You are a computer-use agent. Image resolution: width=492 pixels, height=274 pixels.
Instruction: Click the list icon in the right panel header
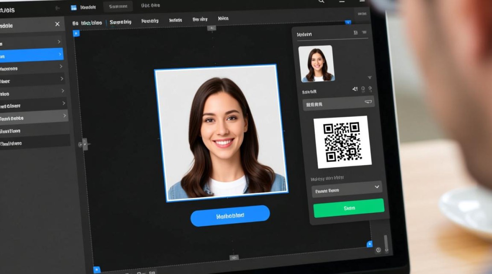coord(364,33)
